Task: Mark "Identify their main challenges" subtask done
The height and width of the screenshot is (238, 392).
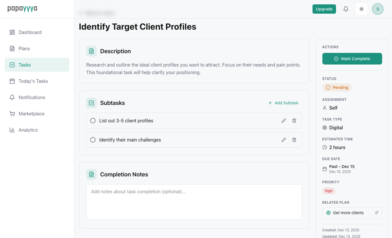Action: [93, 140]
